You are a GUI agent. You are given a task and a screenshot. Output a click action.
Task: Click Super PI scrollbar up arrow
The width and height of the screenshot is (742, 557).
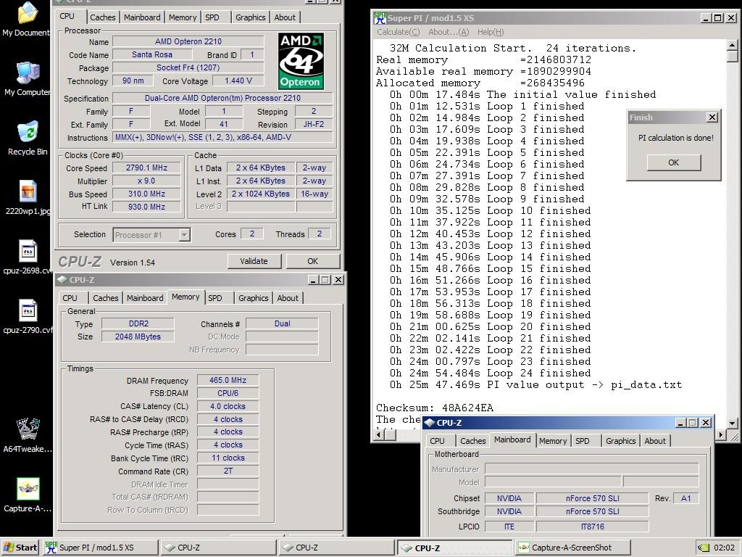pyautogui.click(x=732, y=46)
